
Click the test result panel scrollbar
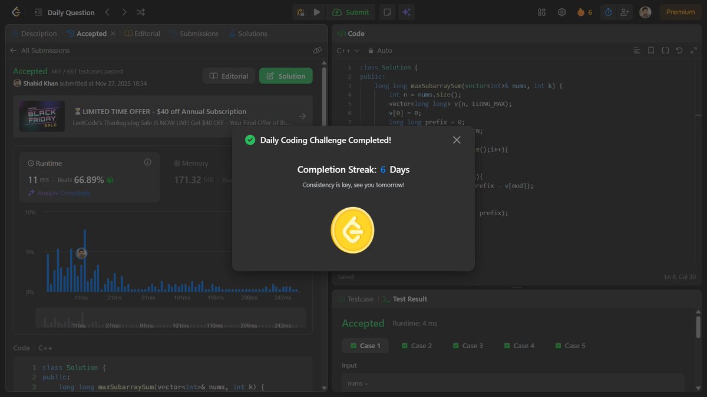point(698,327)
